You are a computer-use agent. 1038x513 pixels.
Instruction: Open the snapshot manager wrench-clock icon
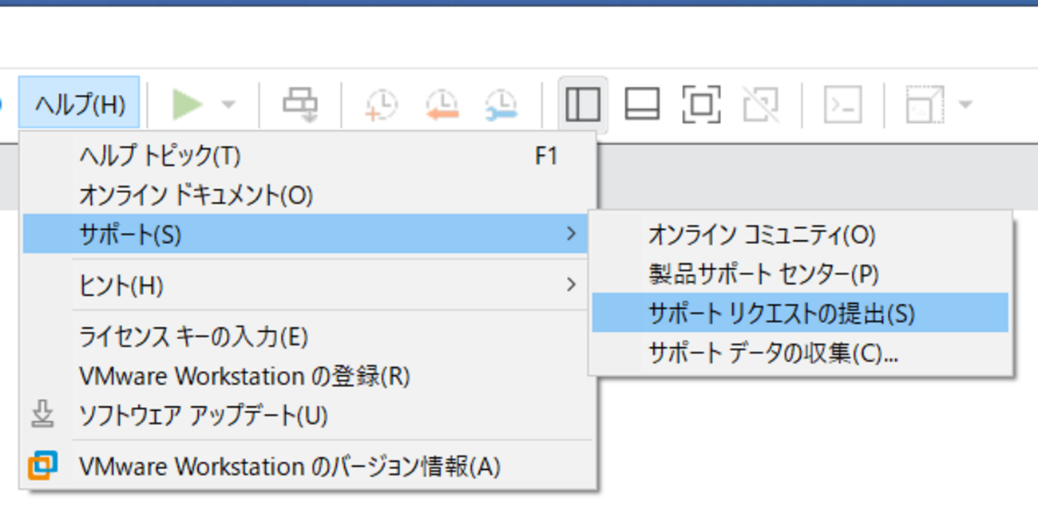pos(501,105)
